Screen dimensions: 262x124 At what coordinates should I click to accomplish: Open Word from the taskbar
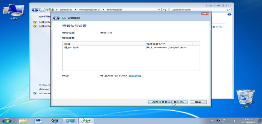(x=39, y=120)
